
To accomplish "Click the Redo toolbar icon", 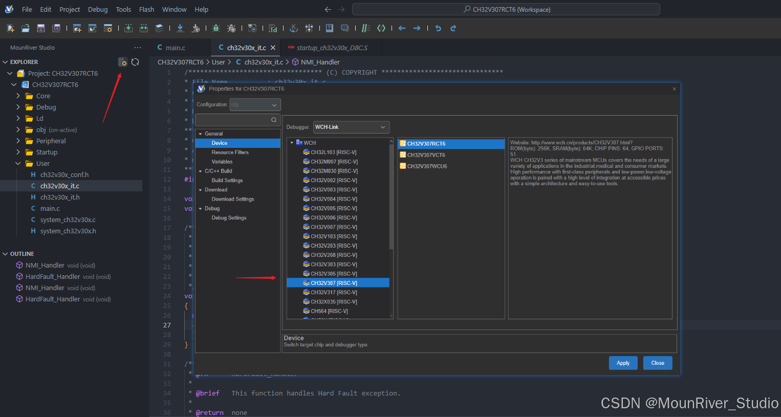I will (453, 28).
